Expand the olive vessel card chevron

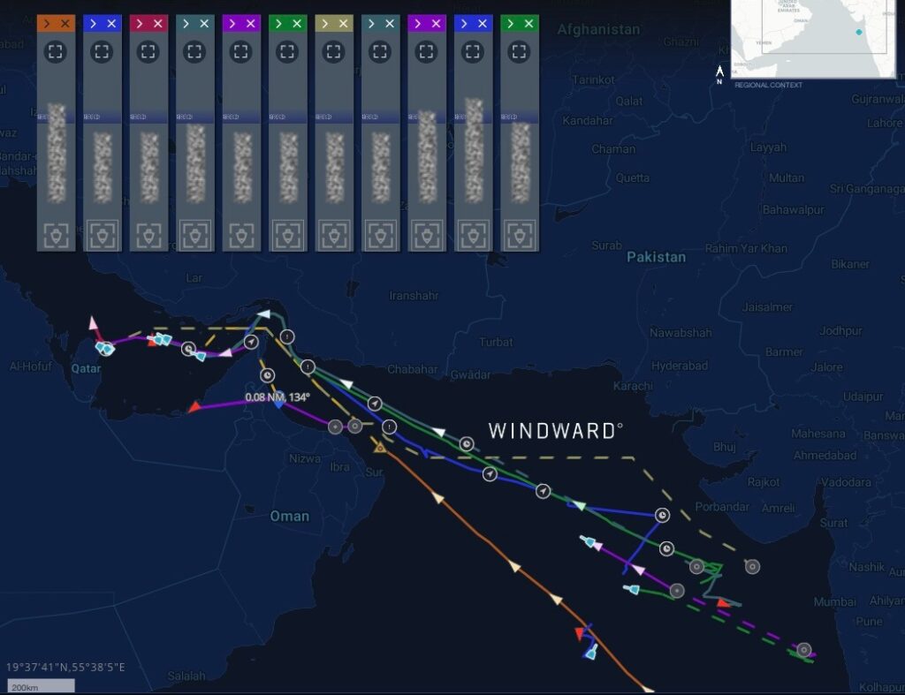[x=325, y=24]
